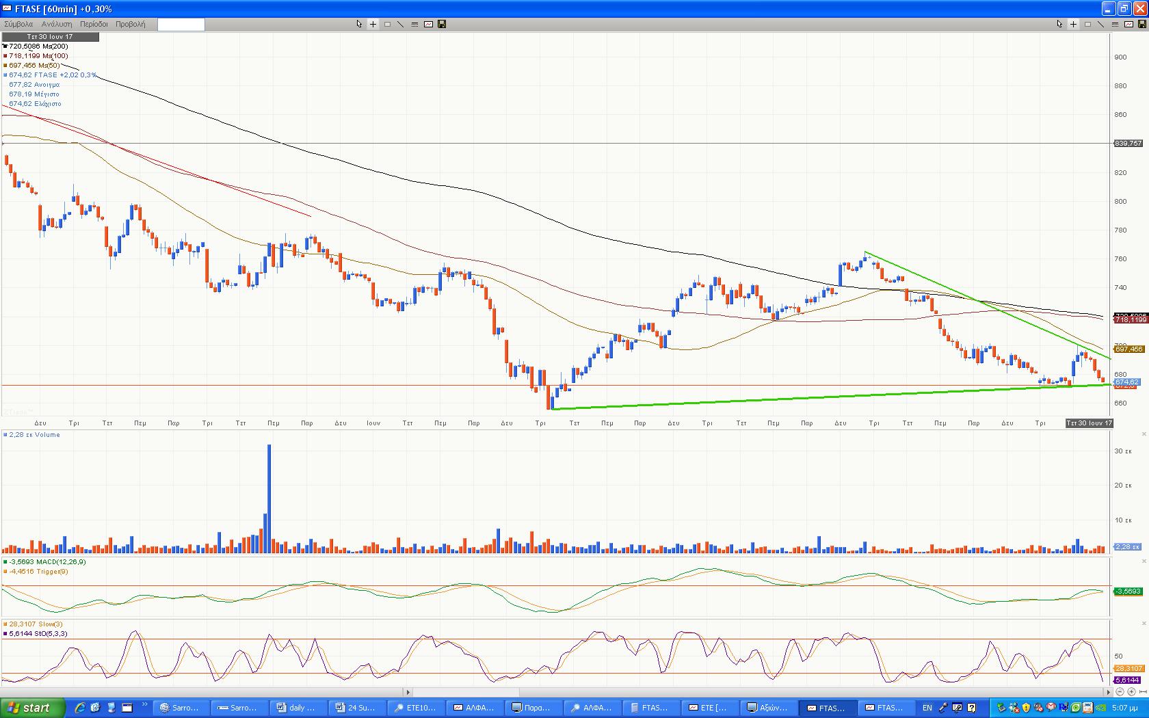The image size is (1149, 718).
Task: Close the Volume panel with its X
Action: click(1144, 434)
